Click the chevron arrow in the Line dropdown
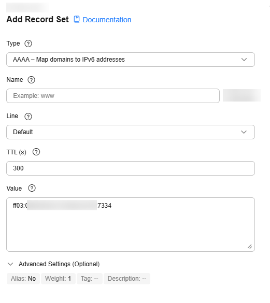 pos(244,132)
